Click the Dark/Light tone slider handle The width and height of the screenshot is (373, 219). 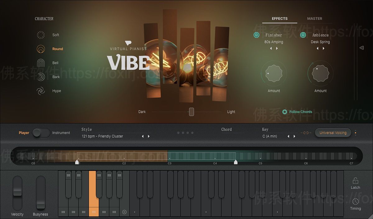pos(191,112)
